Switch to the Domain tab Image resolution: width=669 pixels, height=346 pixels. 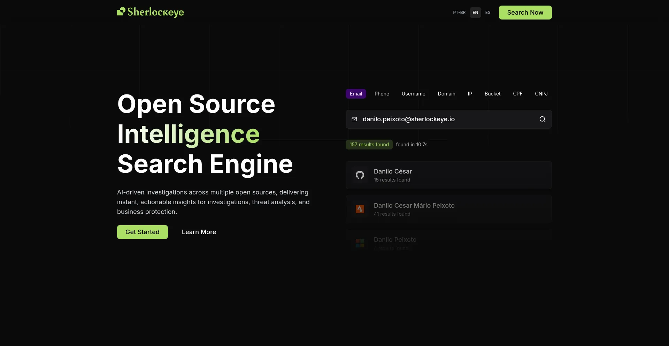click(x=446, y=94)
